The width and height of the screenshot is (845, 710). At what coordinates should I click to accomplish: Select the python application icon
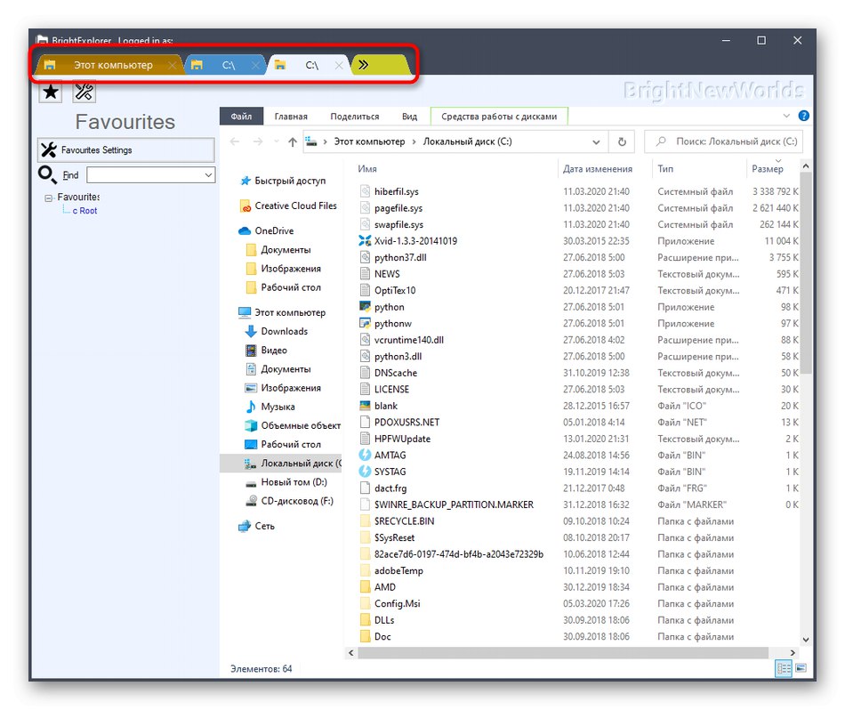point(365,307)
